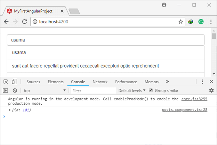Click the 'Angular is running' console message
The height and width of the screenshot is (145, 217).
93,101
